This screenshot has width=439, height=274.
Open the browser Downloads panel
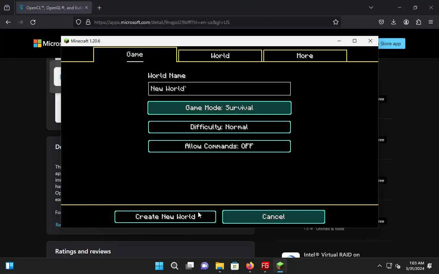click(x=394, y=22)
